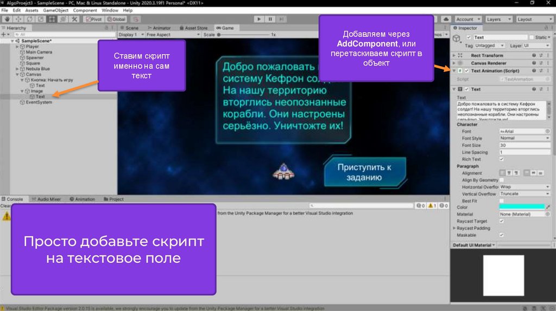Select the Move tool in toolbar
Viewport: 556px width, 311px height.
point(17,19)
